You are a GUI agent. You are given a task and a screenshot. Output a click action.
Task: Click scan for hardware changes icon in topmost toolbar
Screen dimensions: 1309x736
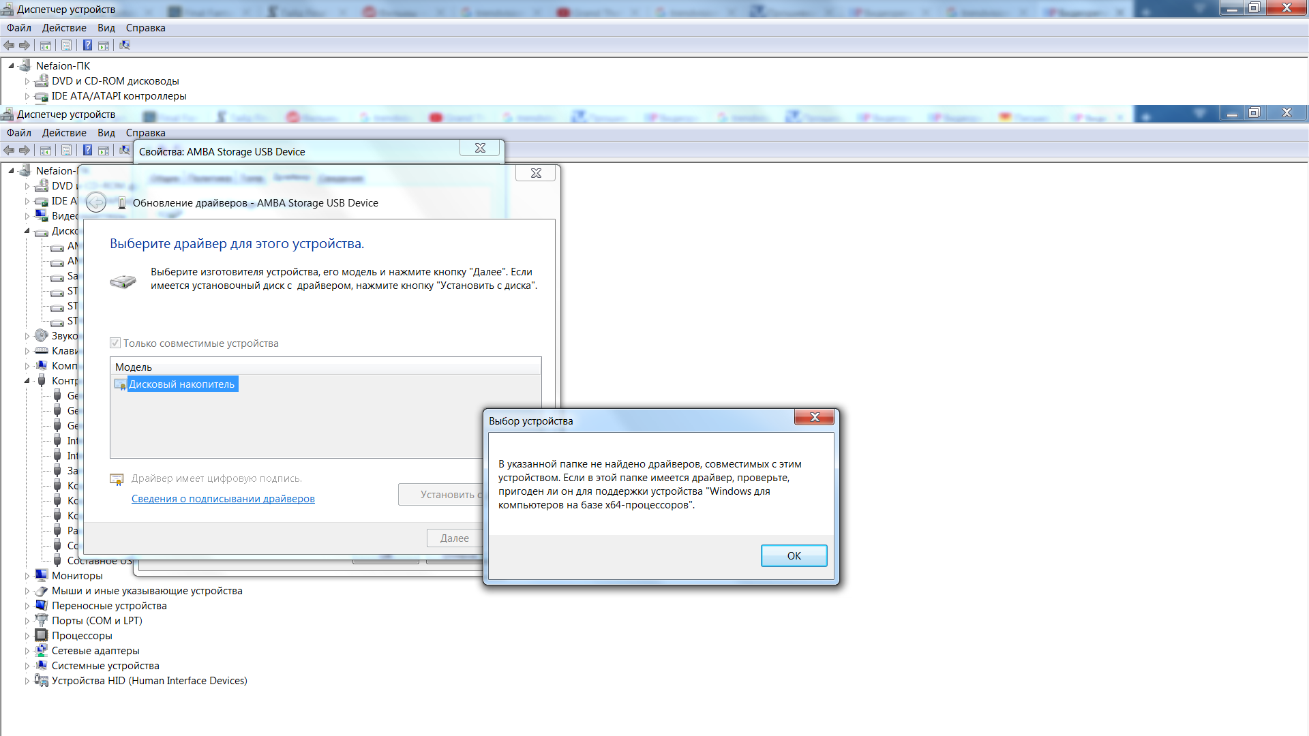[x=125, y=45]
